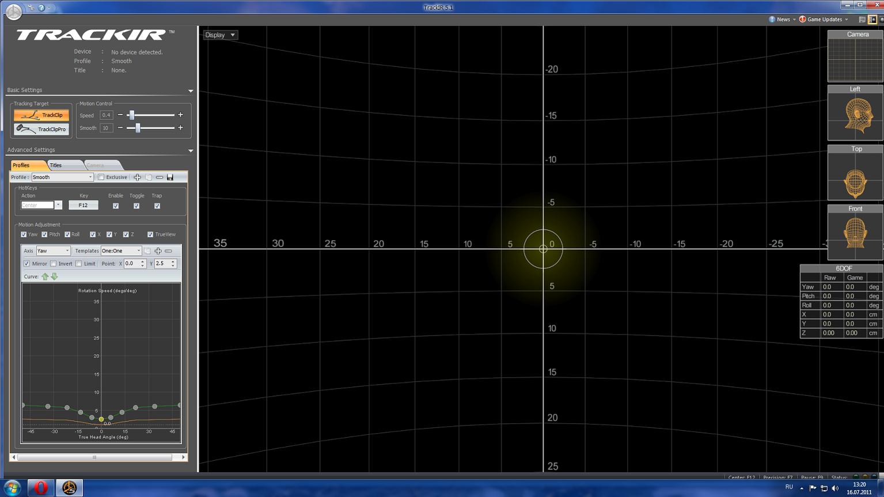Open the wrench settings icon in title bar
The image size is (884, 497).
31,8
